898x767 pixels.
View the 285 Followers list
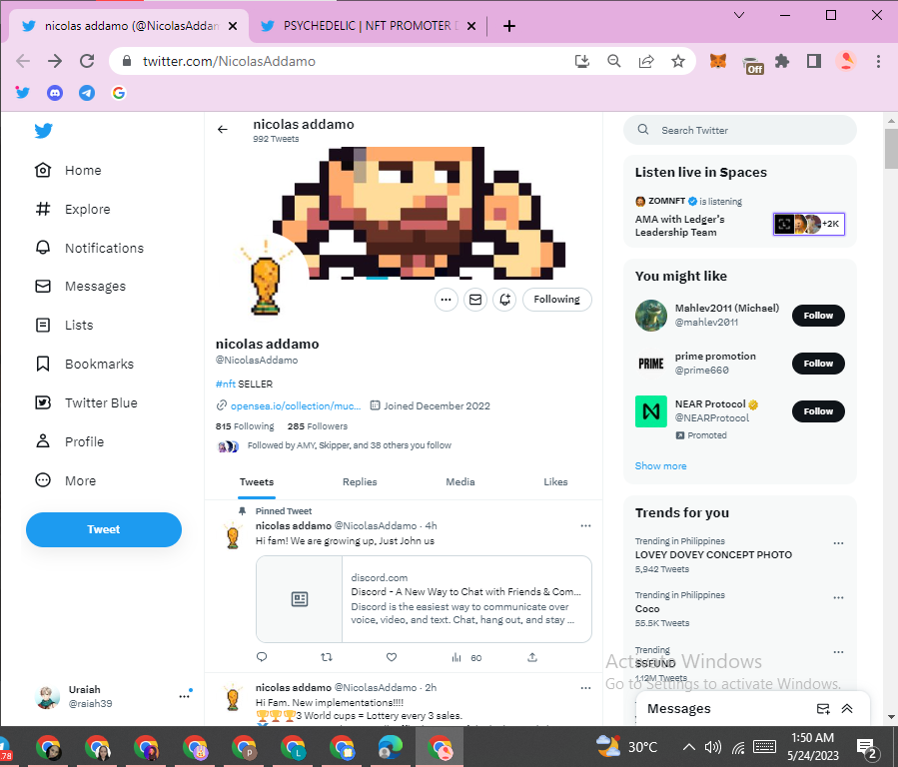pos(318,426)
